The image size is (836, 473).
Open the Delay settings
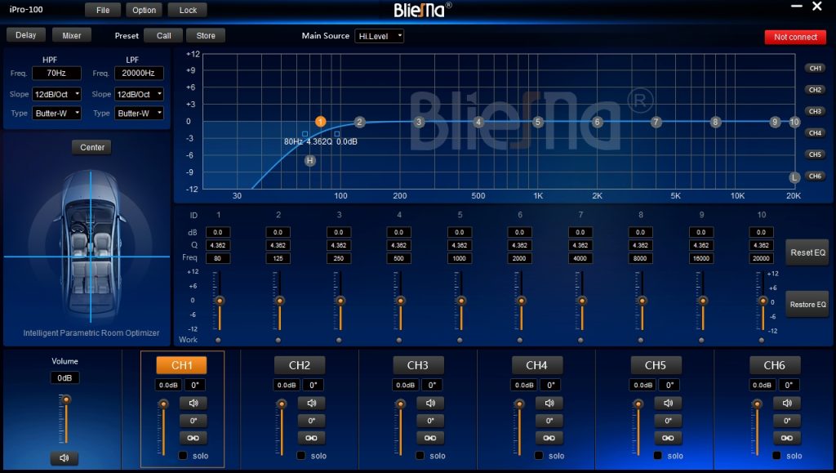(x=25, y=35)
